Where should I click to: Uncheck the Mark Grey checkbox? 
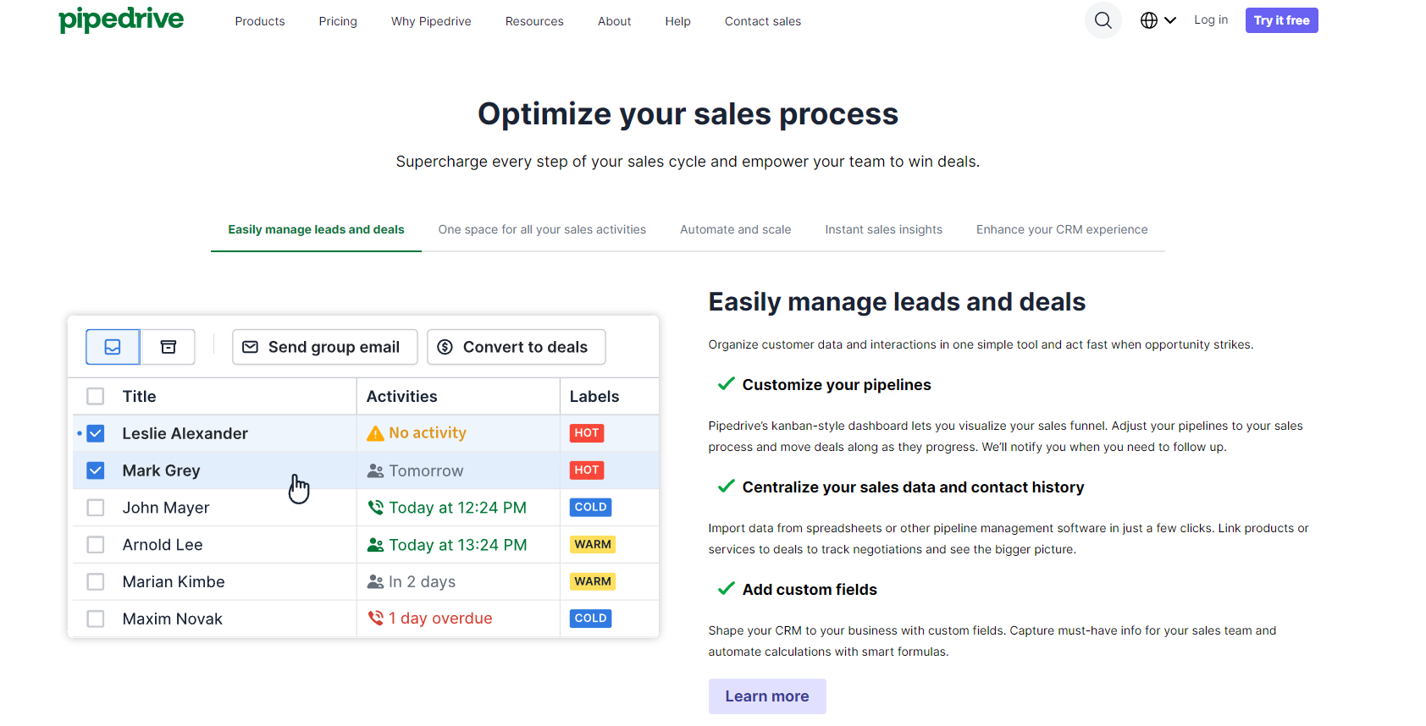click(96, 470)
